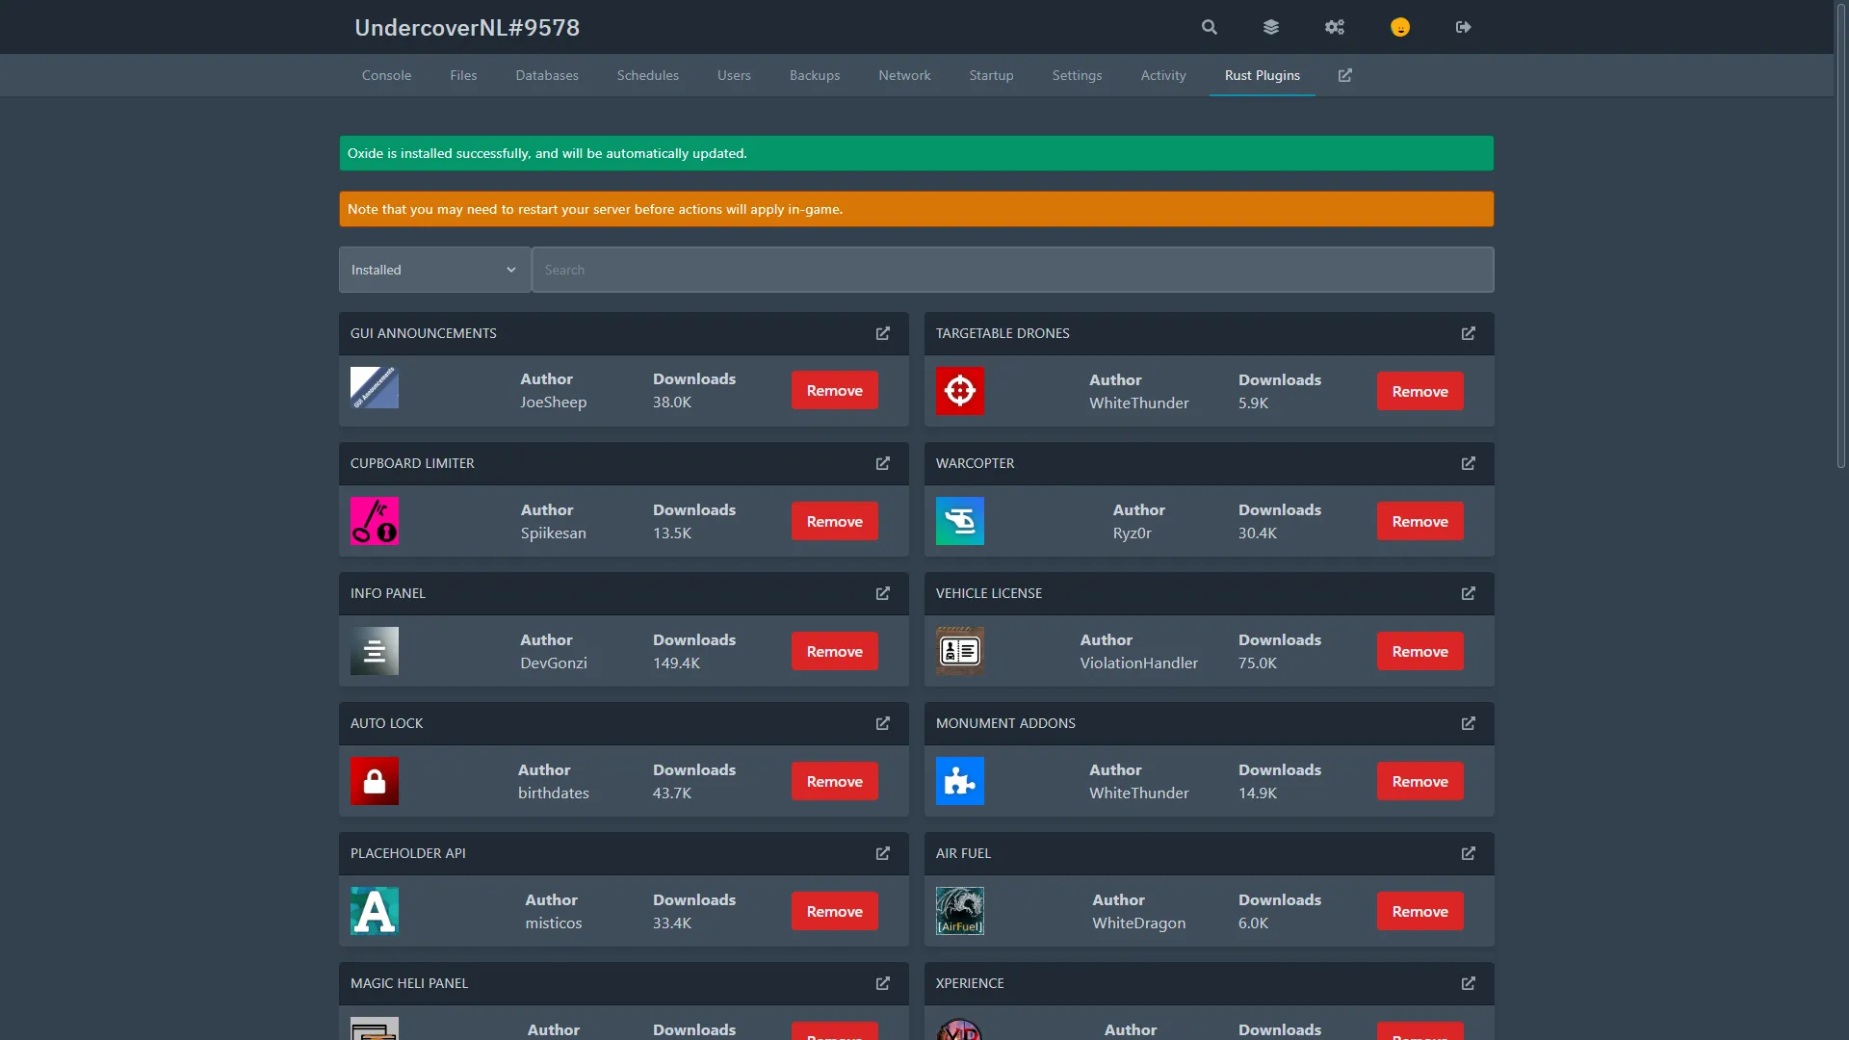Open Warcopter plugin page link icon

pyautogui.click(x=1469, y=463)
